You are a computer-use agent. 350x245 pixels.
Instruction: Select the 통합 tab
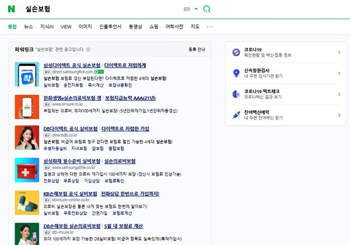[x=12, y=27]
